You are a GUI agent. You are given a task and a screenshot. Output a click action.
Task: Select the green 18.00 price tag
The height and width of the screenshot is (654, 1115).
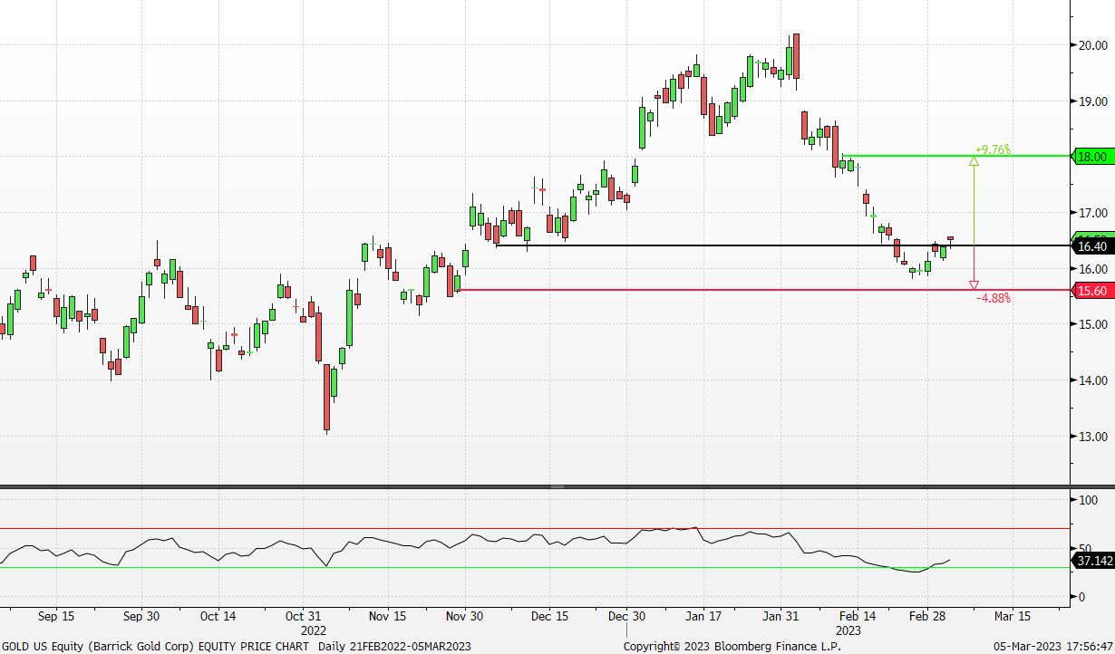point(1091,157)
